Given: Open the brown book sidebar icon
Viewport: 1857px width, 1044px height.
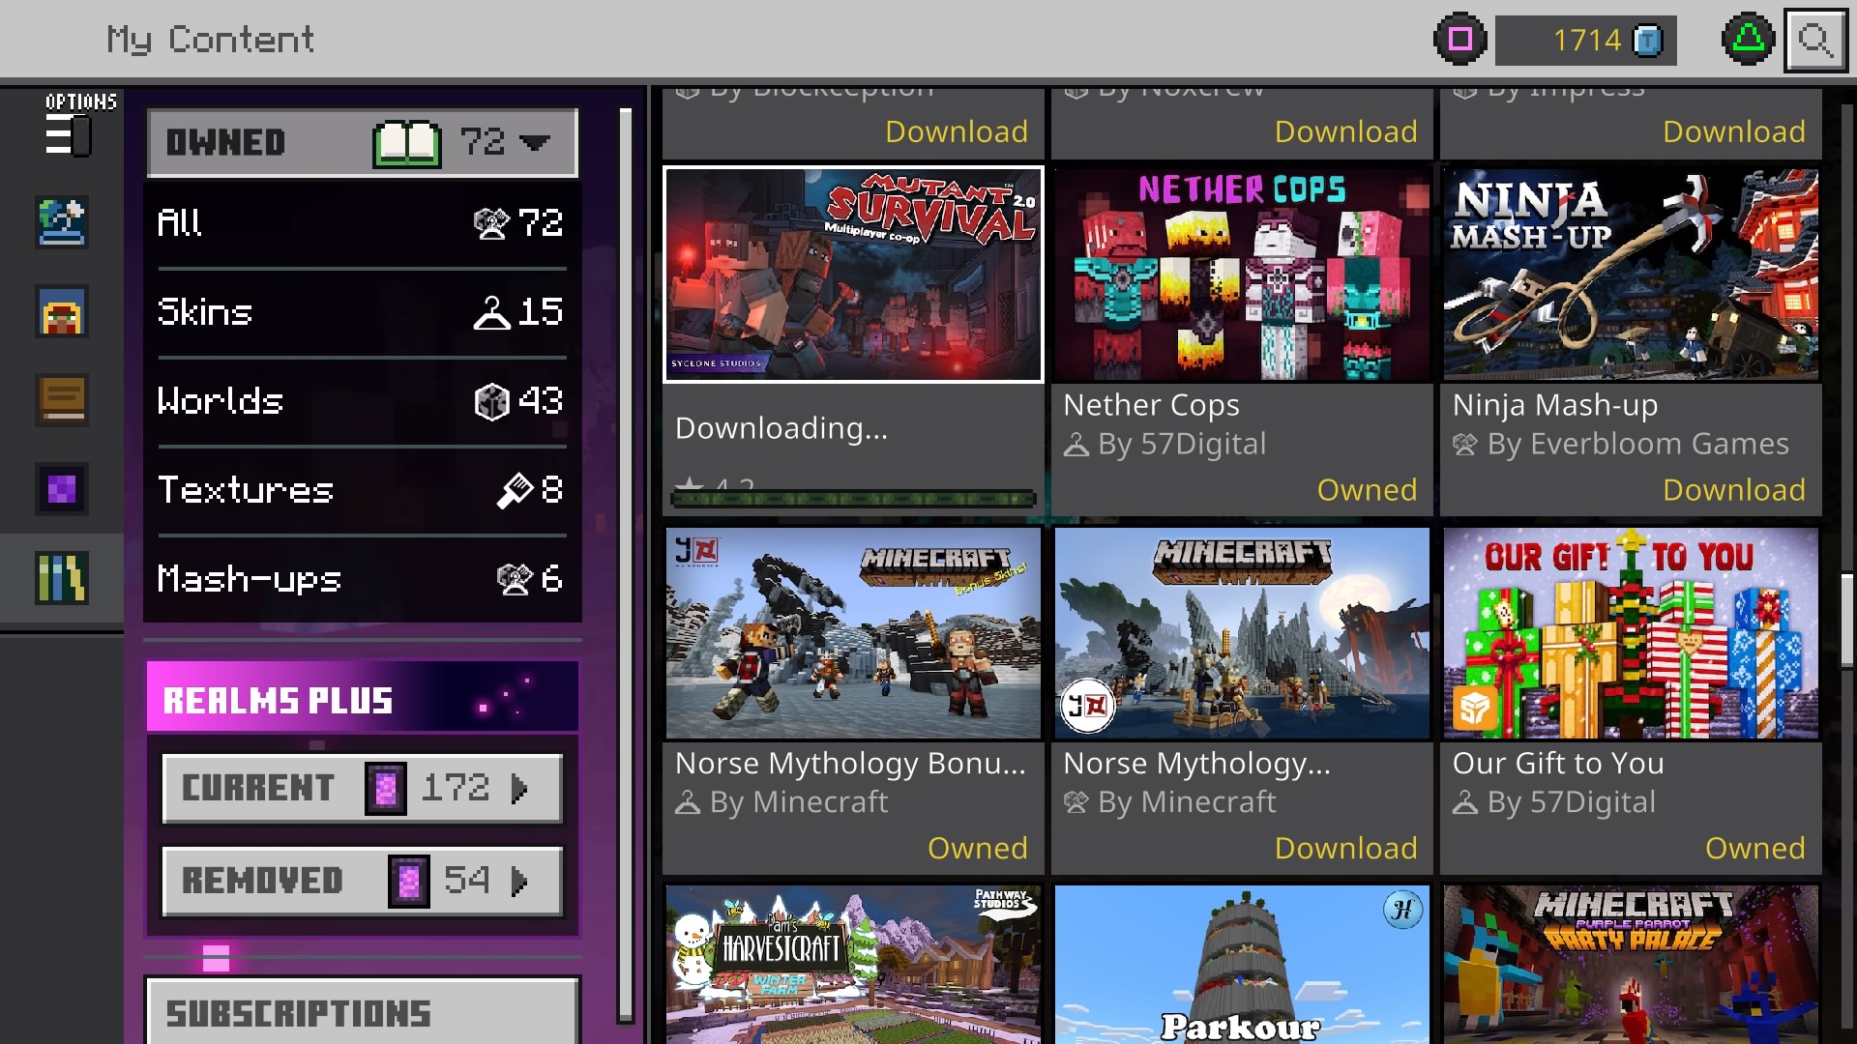Looking at the screenshot, I should 62,400.
